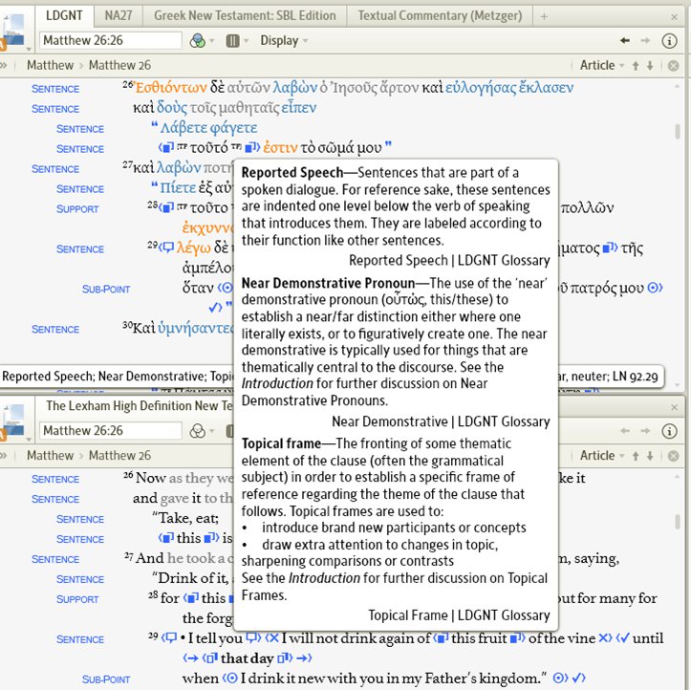Click the Sub-Point label in Greek panel
This screenshot has width=691, height=690.
[106, 290]
